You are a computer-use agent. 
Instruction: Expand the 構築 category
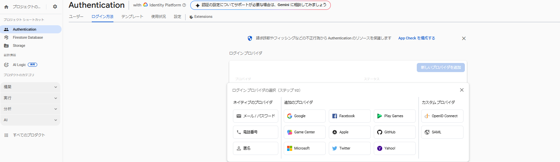click(30, 87)
